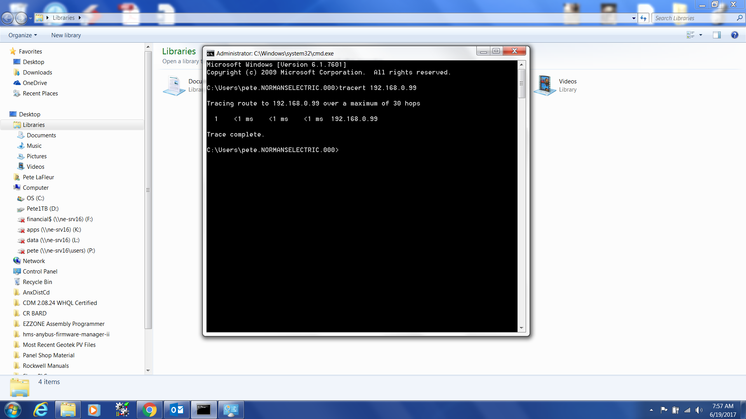Open the Action Center flag icon
Screen dimensions: 746x419
(x=664, y=409)
